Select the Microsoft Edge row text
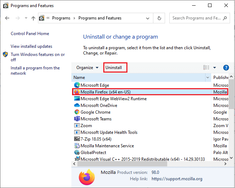The width and height of the screenshot is (235, 188). [95, 85]
